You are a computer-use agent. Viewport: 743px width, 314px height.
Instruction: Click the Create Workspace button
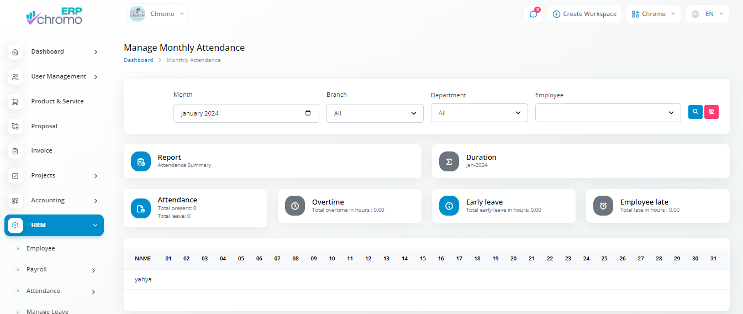584,14
